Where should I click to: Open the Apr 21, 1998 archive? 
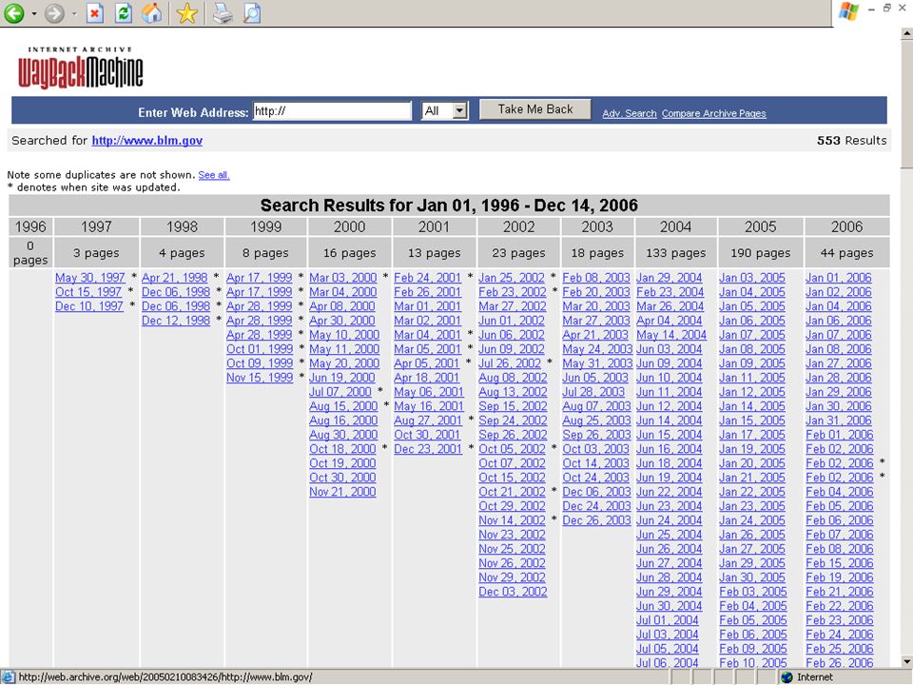click(175, 278)
